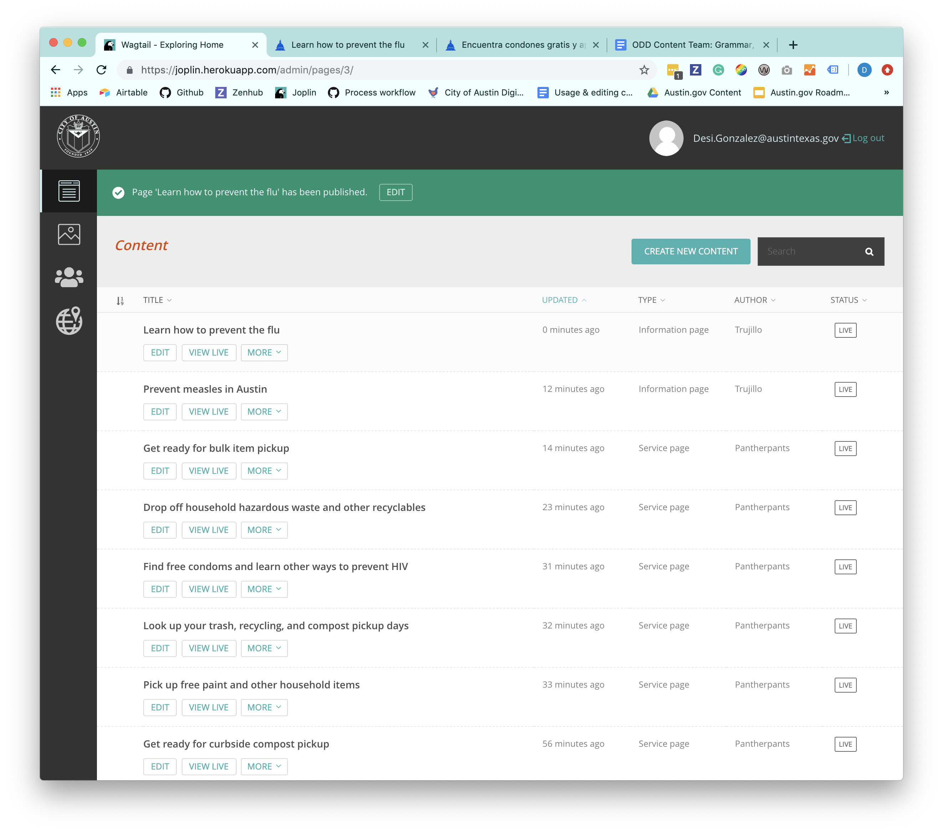
Task: Toggle the numeric sort order icon
Action: point(120,300)
